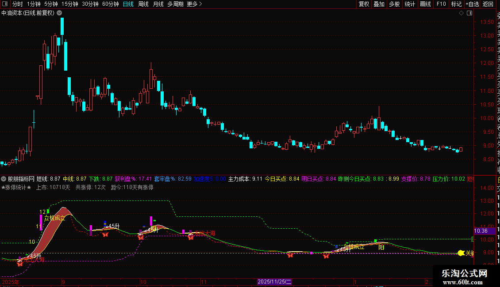Click the 返回 back button
Screen dimensions: 500x287
[x=488, y=4]
